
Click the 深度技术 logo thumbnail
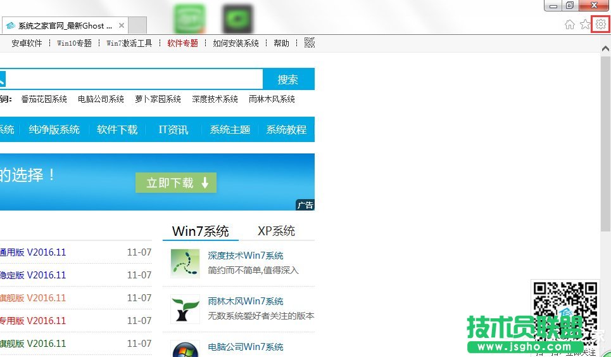point(185,263)
